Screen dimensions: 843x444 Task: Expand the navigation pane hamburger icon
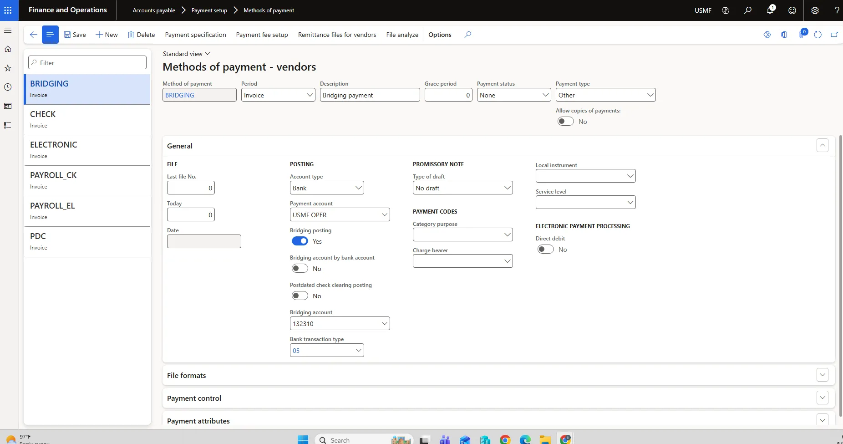pyautogui.click(x=8, y=31)
